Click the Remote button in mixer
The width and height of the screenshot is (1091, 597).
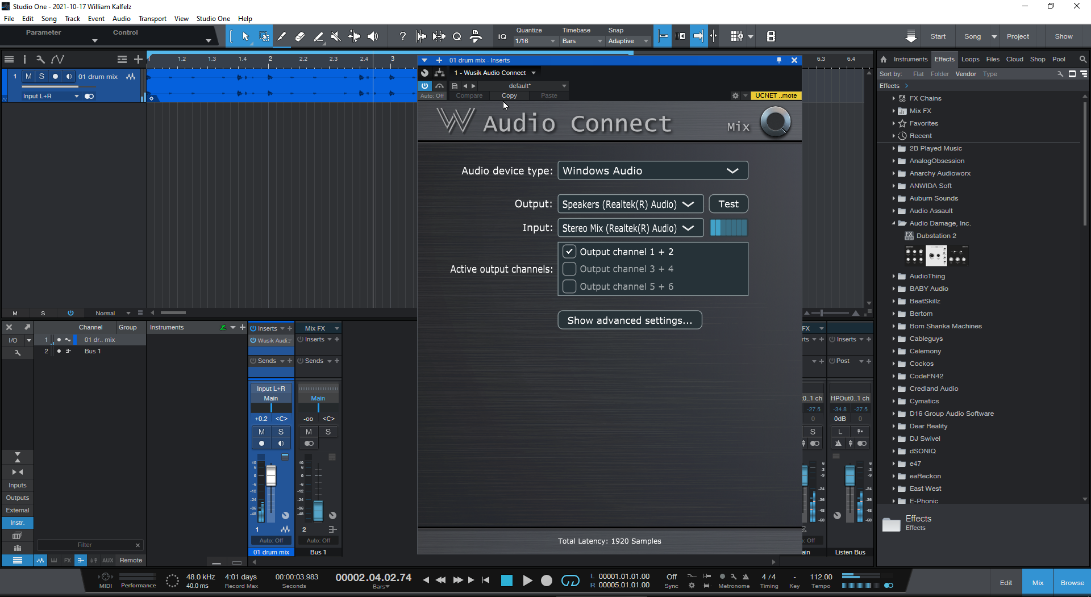click(131, 560)
